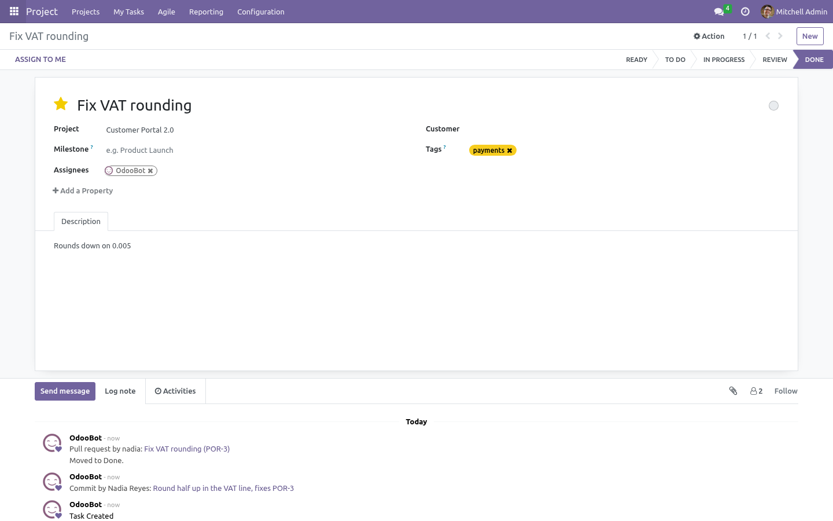Click Mitchell Admin avatar picture

pos(767,12)
